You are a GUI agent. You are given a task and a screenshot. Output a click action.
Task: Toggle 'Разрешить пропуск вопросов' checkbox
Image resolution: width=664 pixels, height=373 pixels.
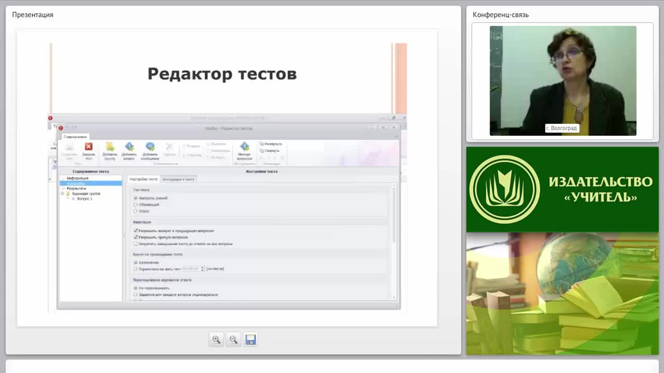coord(136,237)
